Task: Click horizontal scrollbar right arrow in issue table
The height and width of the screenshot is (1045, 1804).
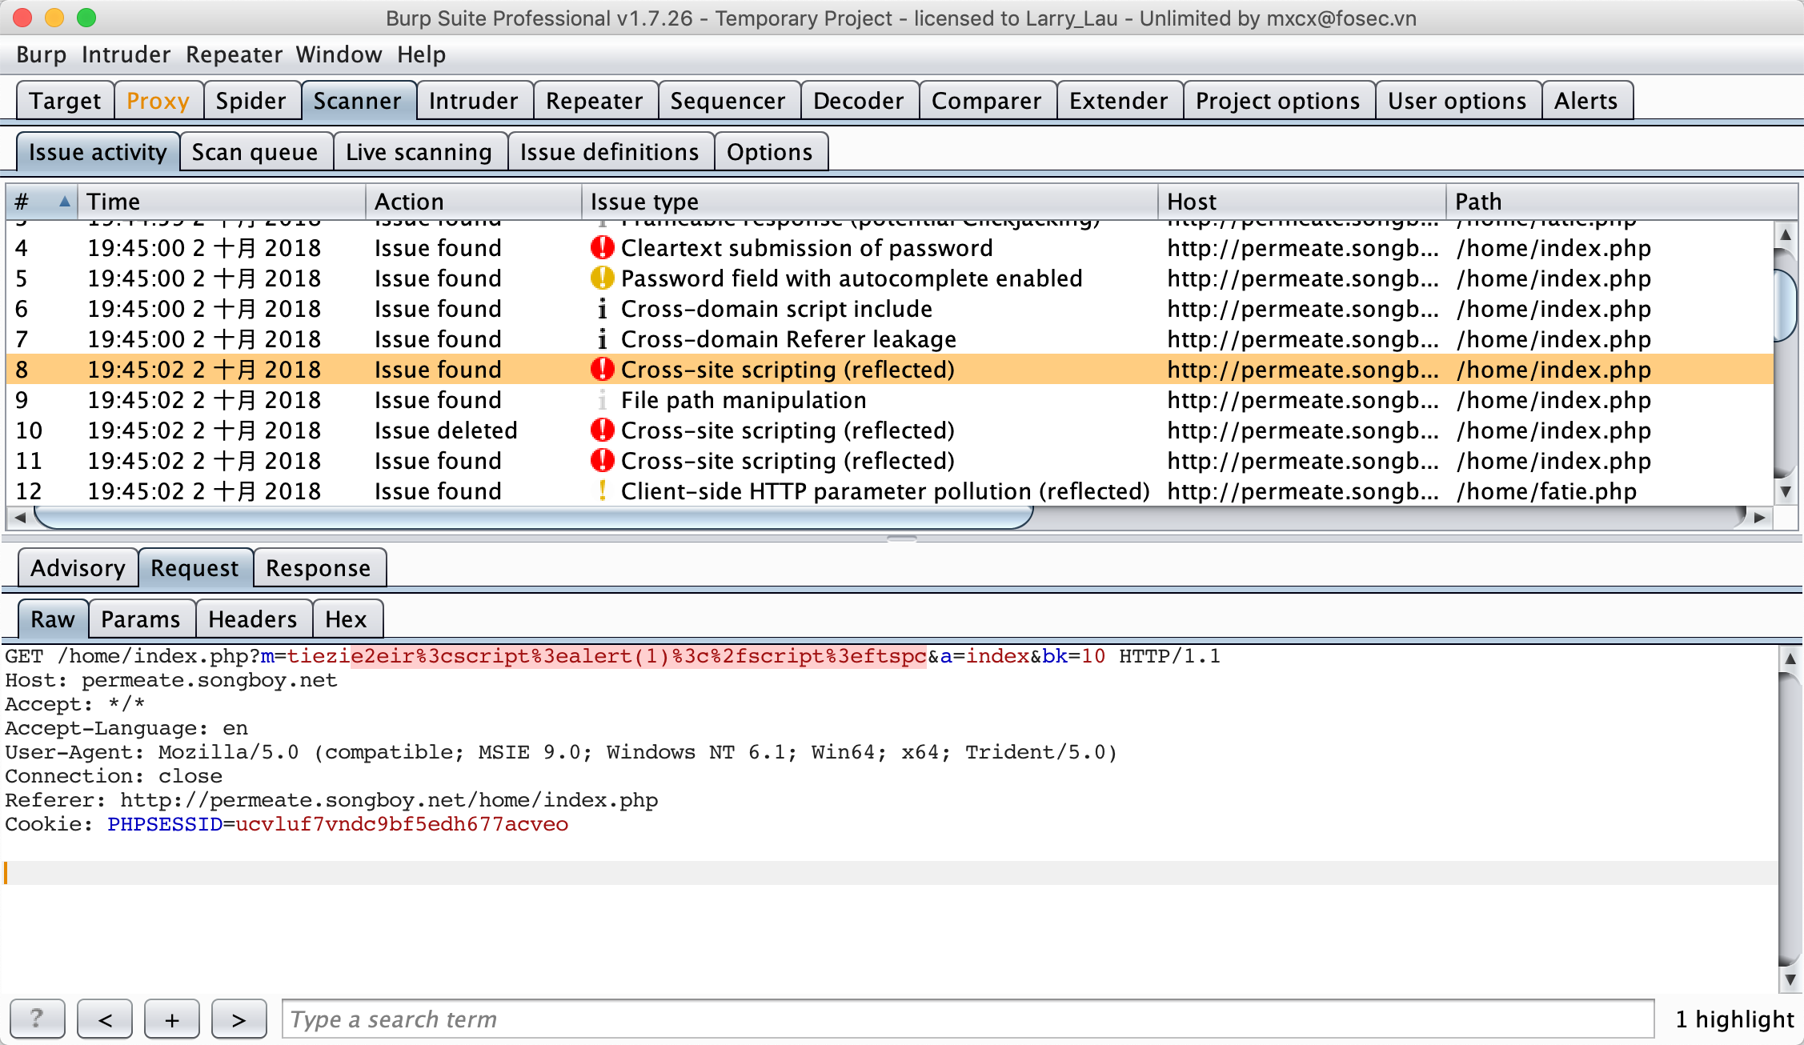Action: click(x=1759, y=518)
